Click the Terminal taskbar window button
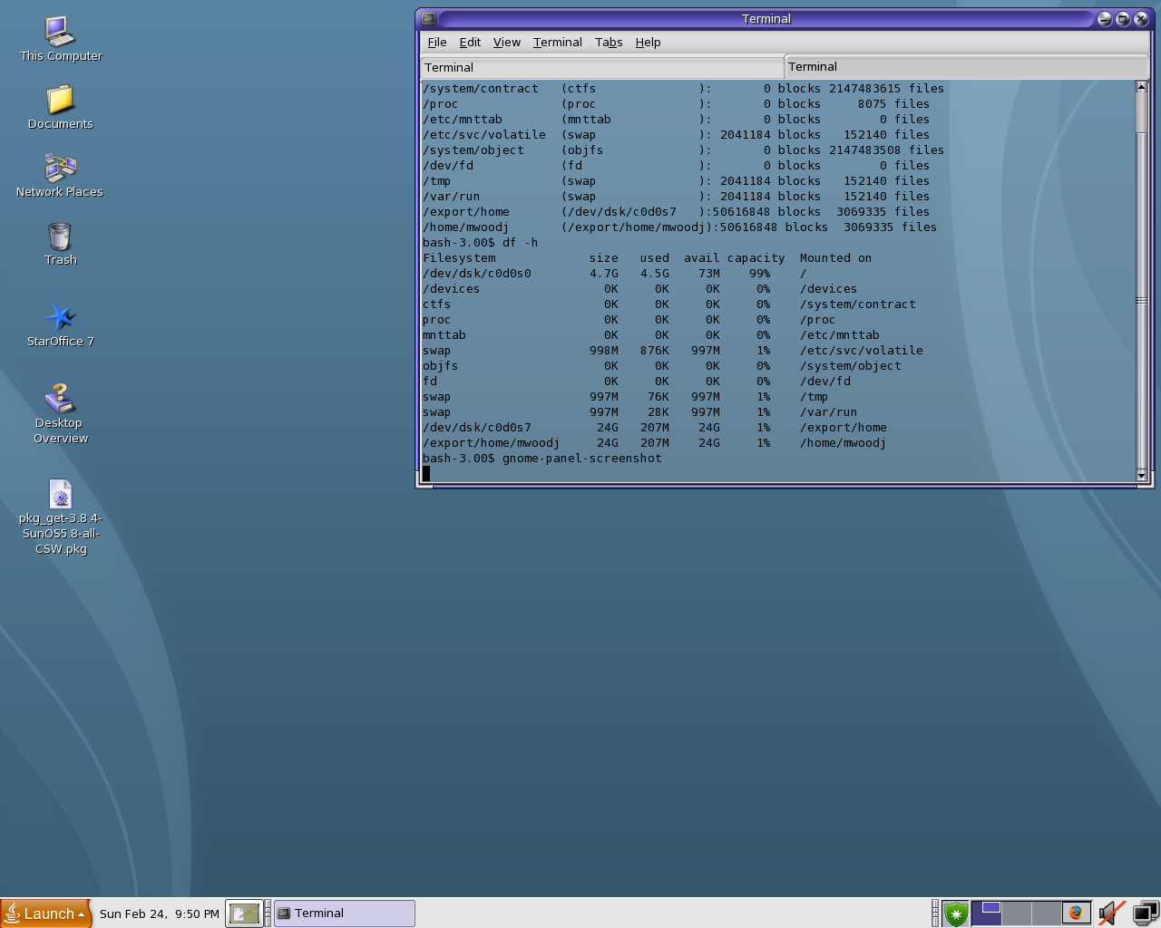The width and height of the screenshot is (1161, 928). pyautogui.click(x=345, y=913)
